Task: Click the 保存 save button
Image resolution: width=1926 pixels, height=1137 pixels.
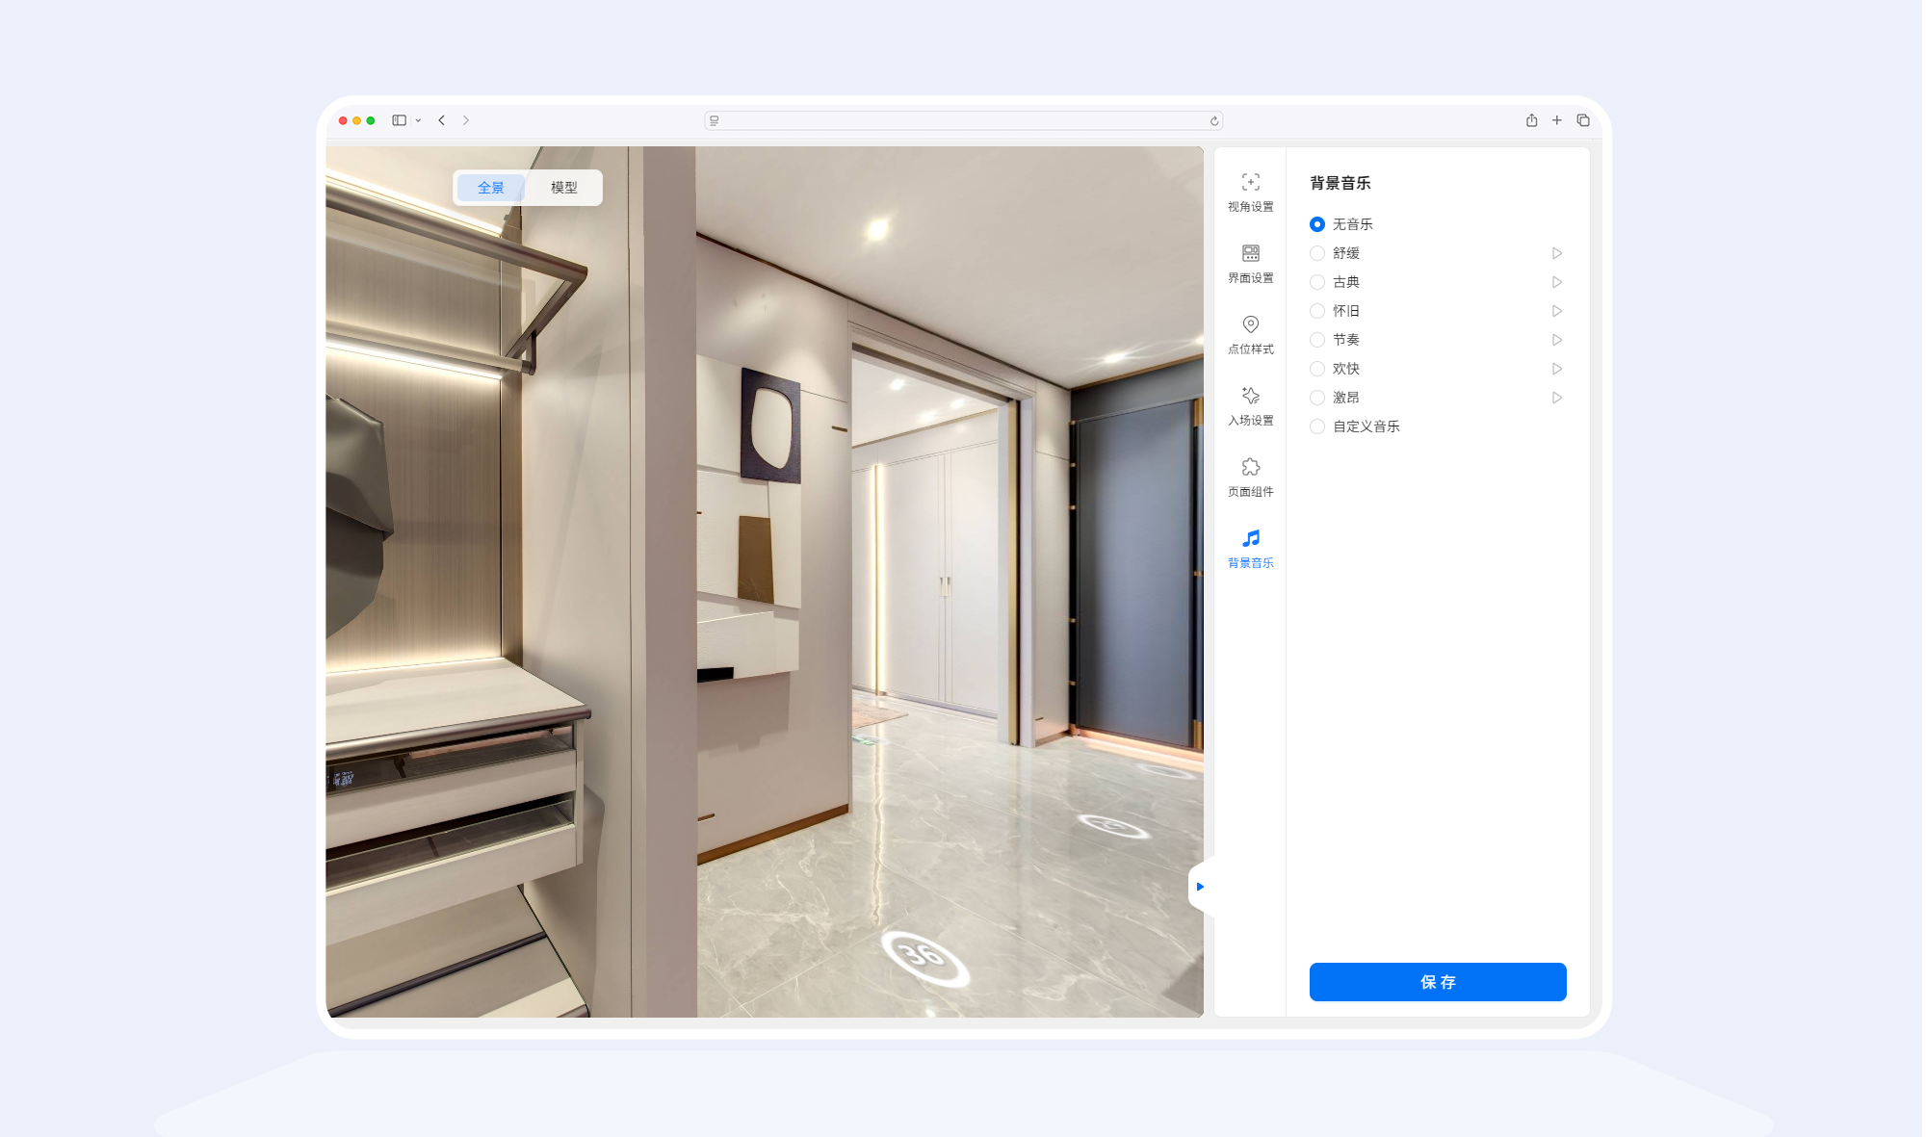Action: click(x=1437, y=982)
